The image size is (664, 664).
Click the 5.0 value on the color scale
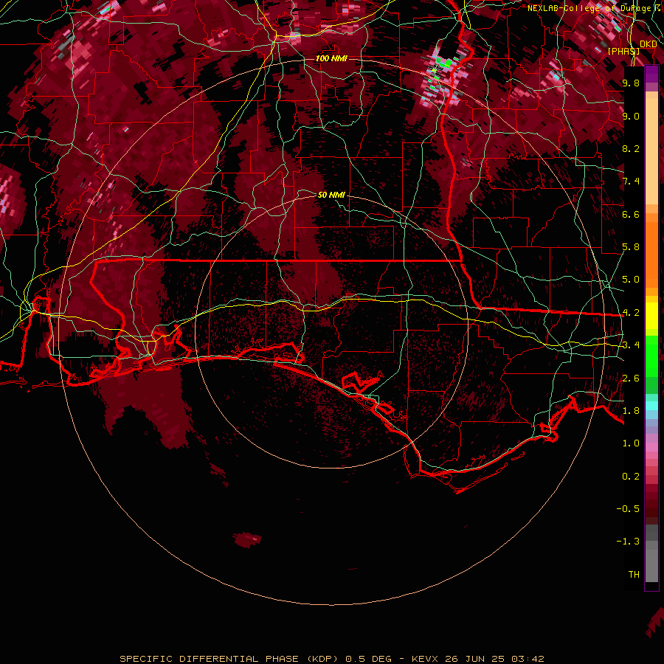tap(631, 280)
